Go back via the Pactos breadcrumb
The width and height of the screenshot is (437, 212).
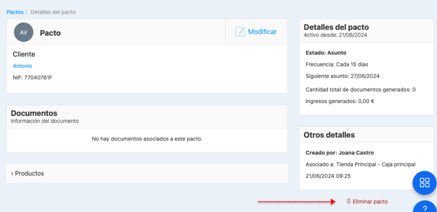point(15,12)
